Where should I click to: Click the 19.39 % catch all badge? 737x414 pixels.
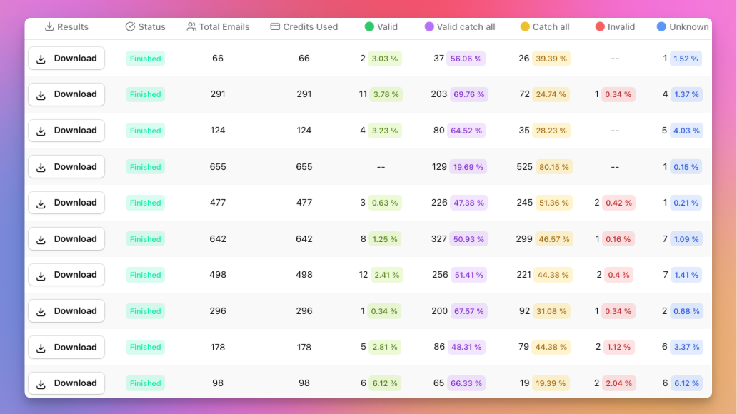click(x=551, y=383)
